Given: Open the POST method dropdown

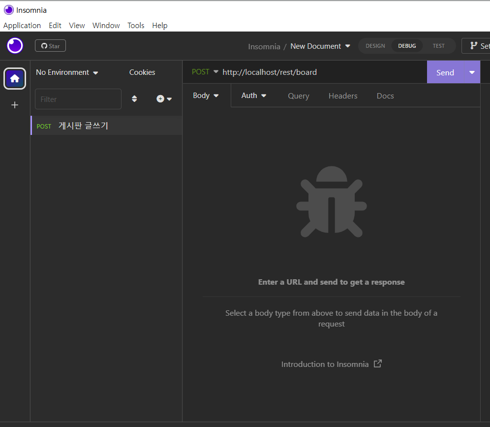Looking at the screenshot, I should 205,72.
